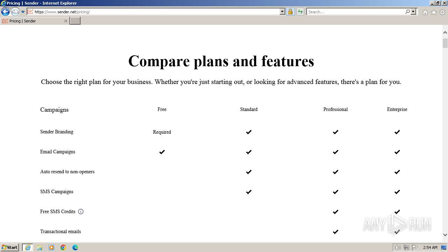Click the Campaigns section heading
Image resolution: width=448 pixels, height=252 pixels.
tap(54, 110)
